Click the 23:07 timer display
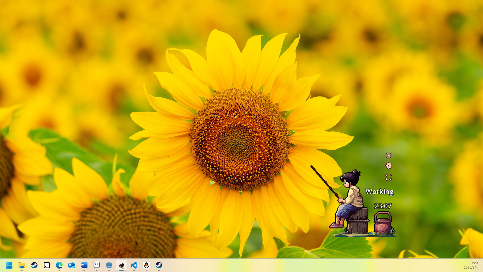The width and height of the screenshot is (483, 272). [x=383, y=206]
